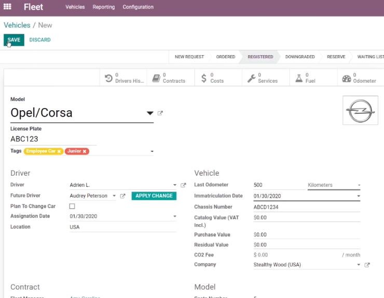Expand the Model dropdown arrow

click(150, 113)
